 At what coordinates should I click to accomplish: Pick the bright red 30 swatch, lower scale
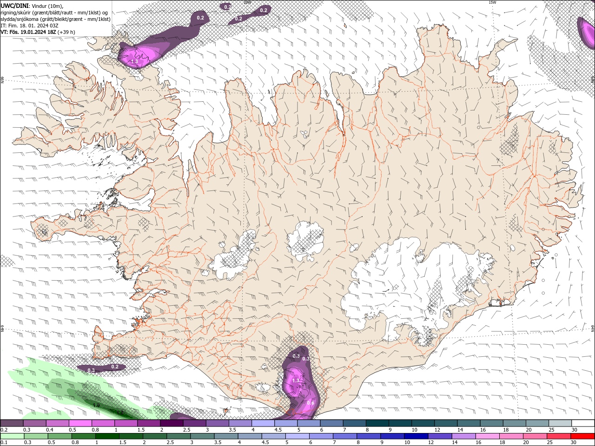pos(582,436)
